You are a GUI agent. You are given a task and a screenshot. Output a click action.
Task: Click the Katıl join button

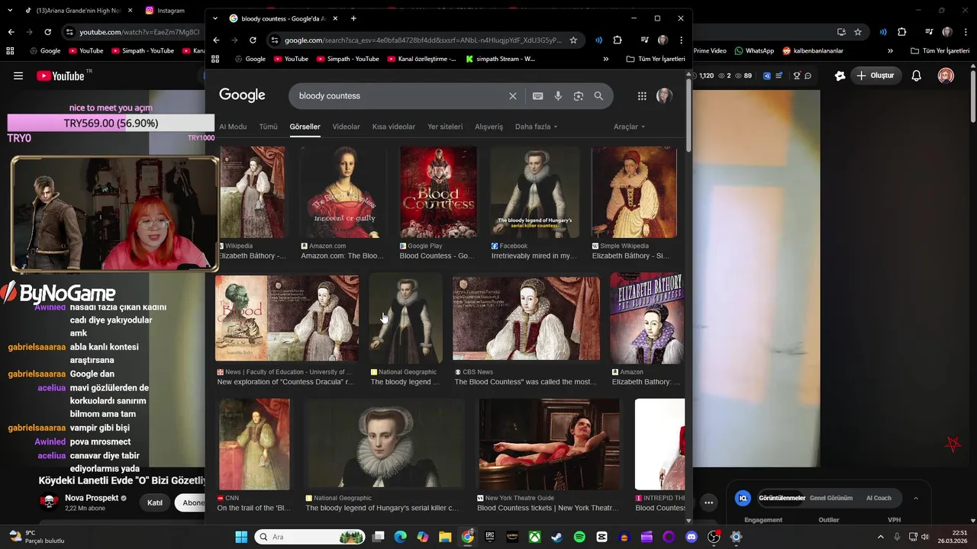tap(155, 502)
